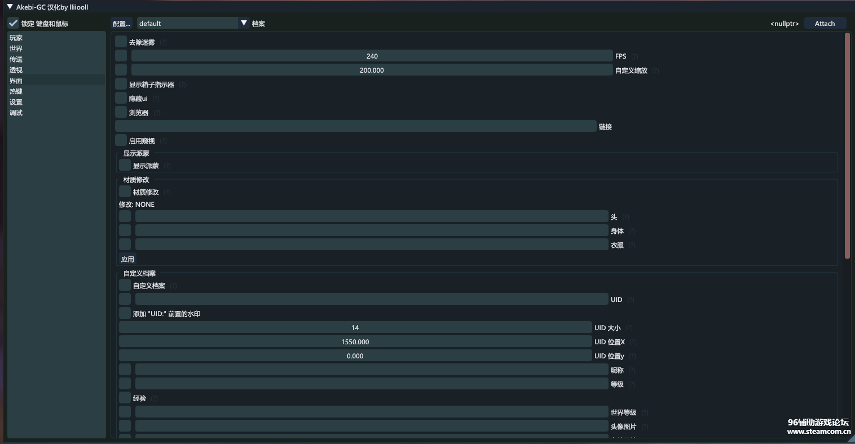Click the 应用 button under 材质修改
Image resolution: width=855 pixels, height=444 pixels.
127,259
